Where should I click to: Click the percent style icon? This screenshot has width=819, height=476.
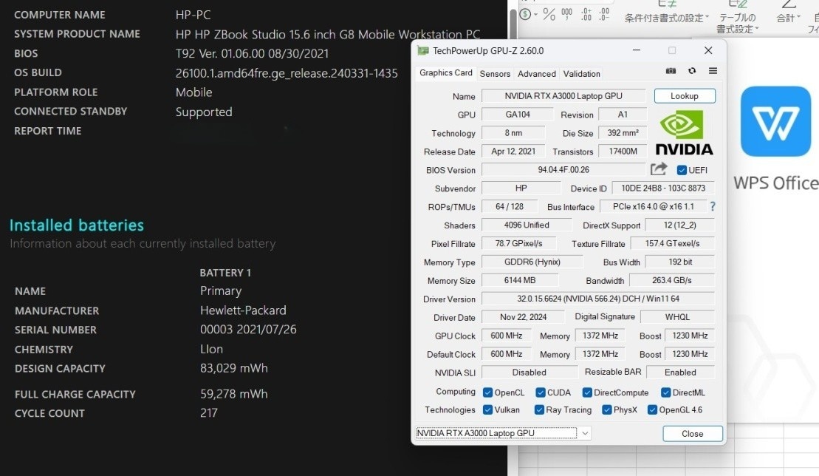tap(549, 14)
